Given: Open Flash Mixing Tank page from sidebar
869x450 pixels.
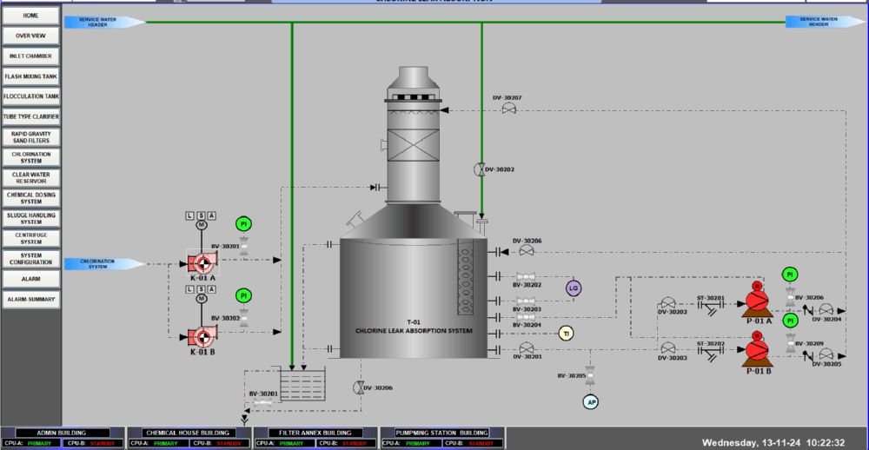Looking at the screenshot, I should tap(30, 76).
